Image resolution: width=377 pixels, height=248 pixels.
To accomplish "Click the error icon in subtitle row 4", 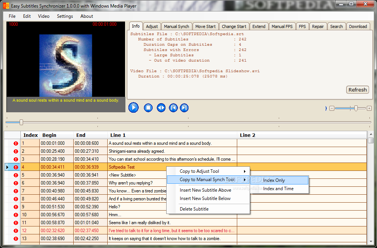I will [x=16, y=167].
